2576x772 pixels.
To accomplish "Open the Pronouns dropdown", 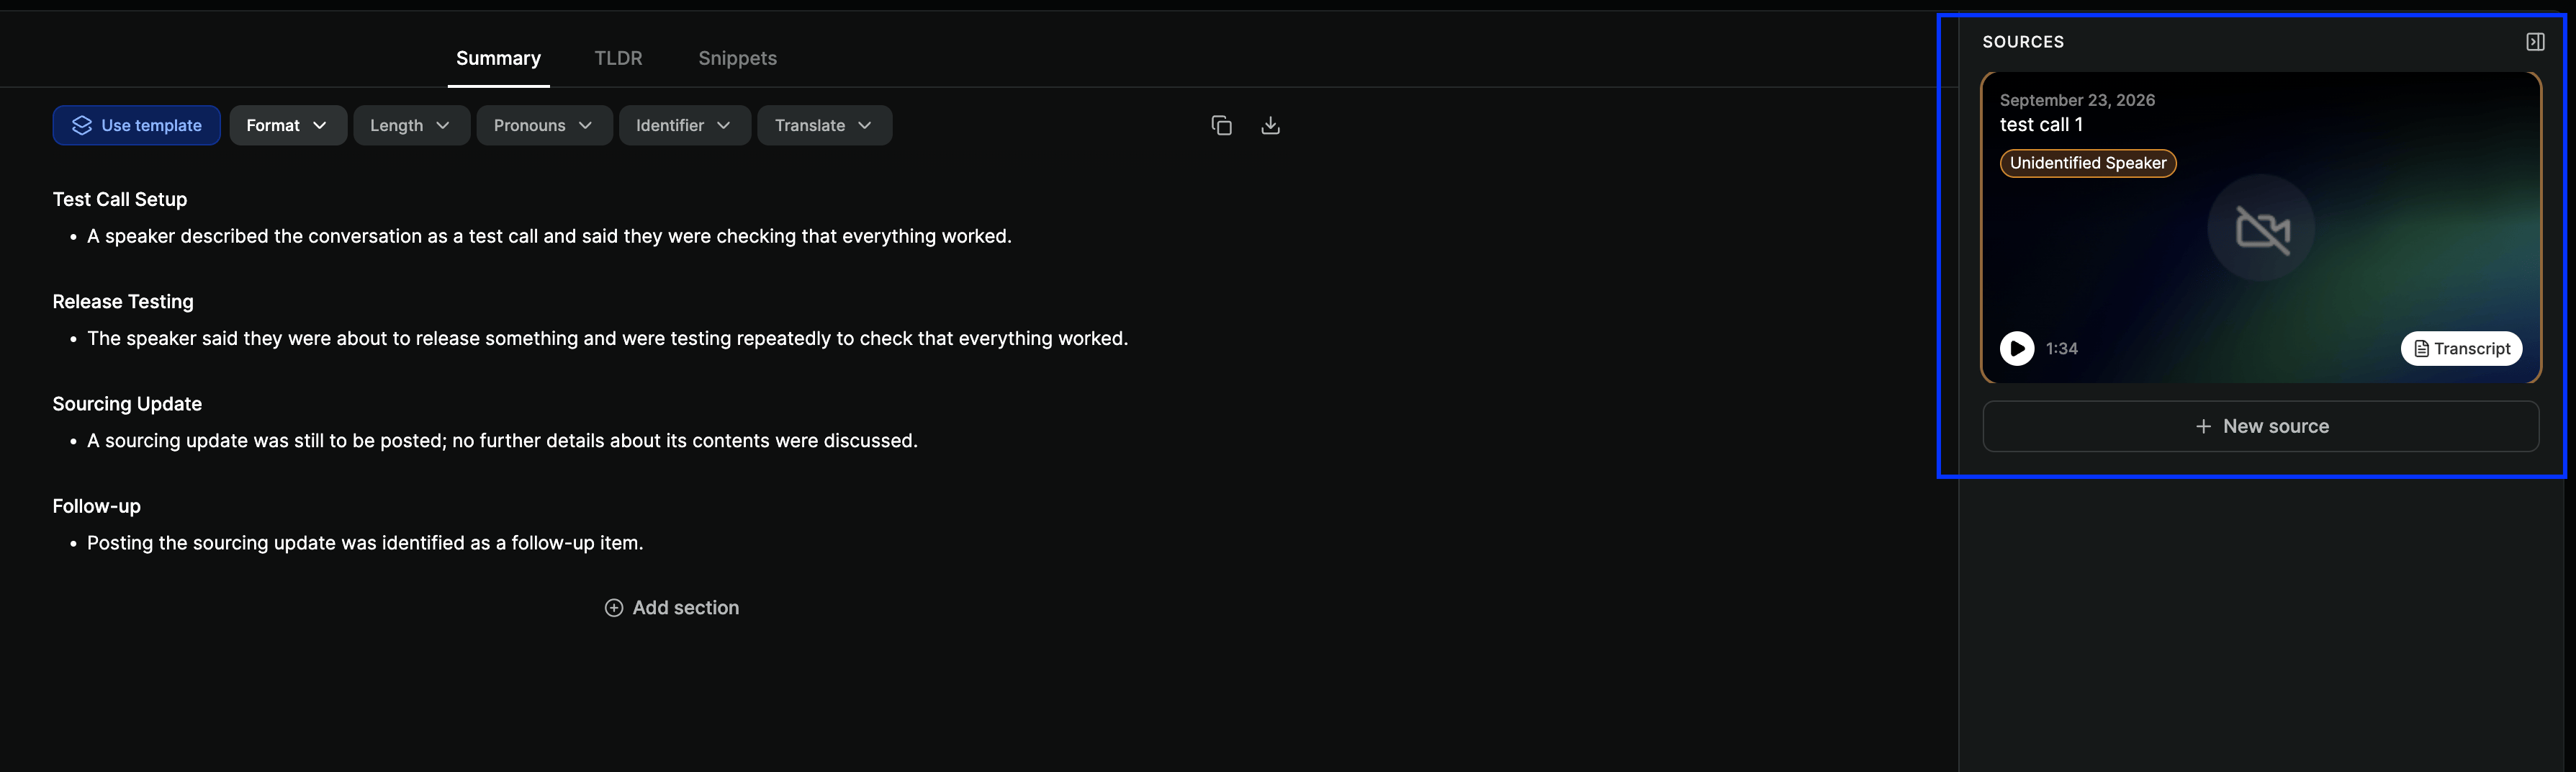I will pyautogui.click(x=544, y=125).
